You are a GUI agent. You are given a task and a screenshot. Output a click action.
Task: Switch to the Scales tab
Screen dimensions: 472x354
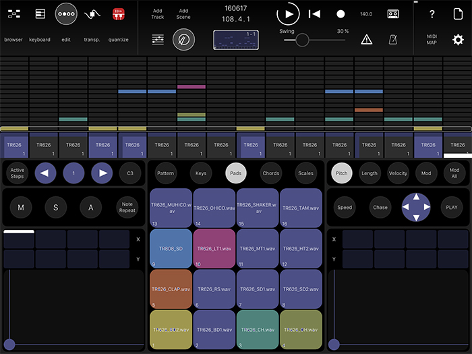point(306,173)
